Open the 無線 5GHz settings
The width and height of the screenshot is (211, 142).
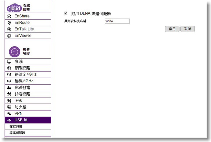[x=28, y=81]
